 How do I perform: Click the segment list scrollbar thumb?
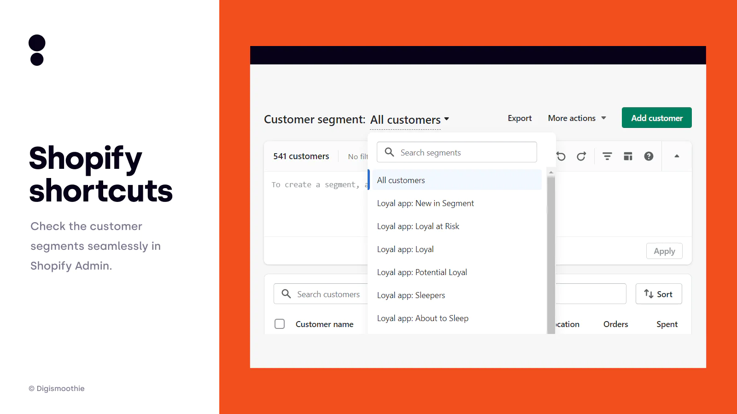[551, 255]
